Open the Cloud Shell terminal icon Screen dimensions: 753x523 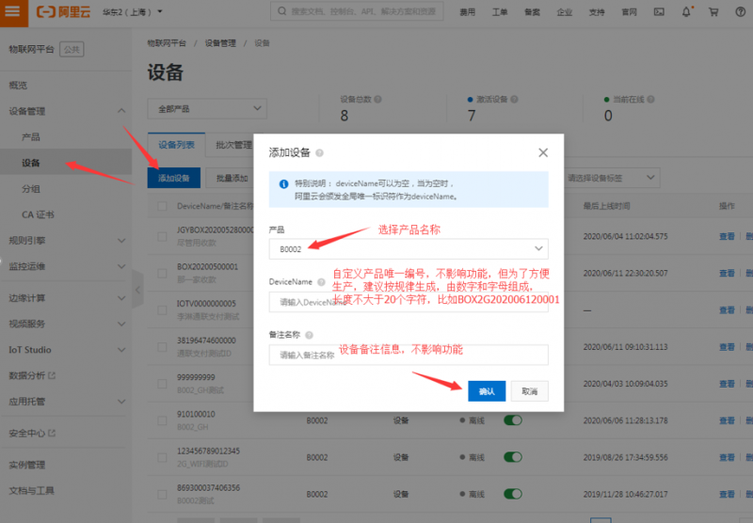[x=659, y=12]
